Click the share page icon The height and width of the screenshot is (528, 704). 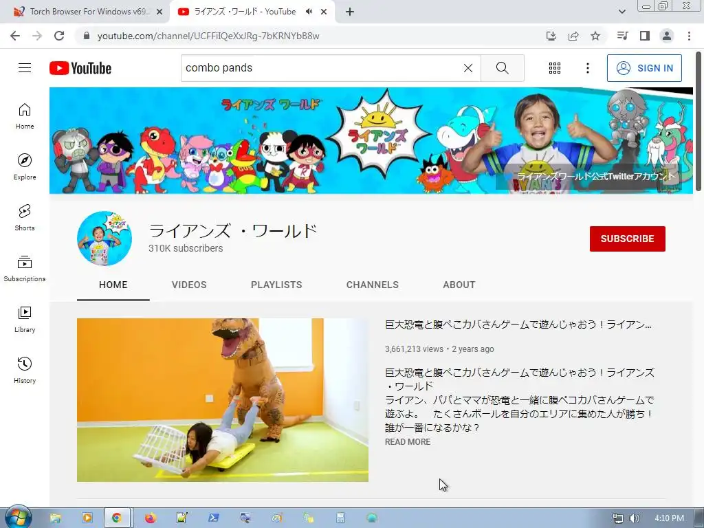coord(573,36)
